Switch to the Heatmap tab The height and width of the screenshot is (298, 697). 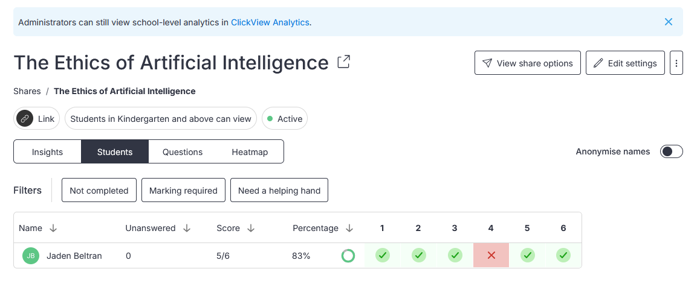click(250, 151)
